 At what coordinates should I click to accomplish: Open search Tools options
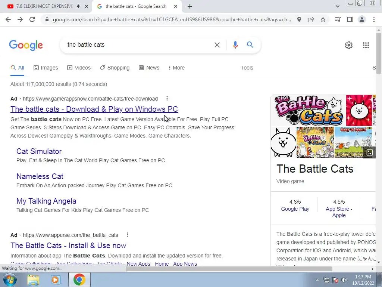[x=247, y=68]
